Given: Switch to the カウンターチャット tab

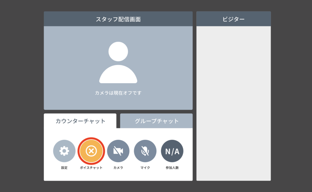Looking at the screenshot, I should [80, 121].
